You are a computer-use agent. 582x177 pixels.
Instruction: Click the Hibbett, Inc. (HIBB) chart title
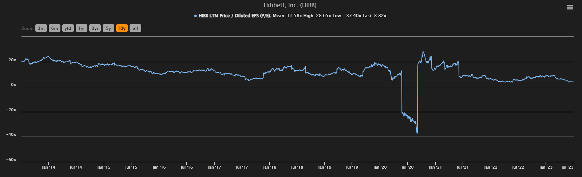tap(290, 5)
